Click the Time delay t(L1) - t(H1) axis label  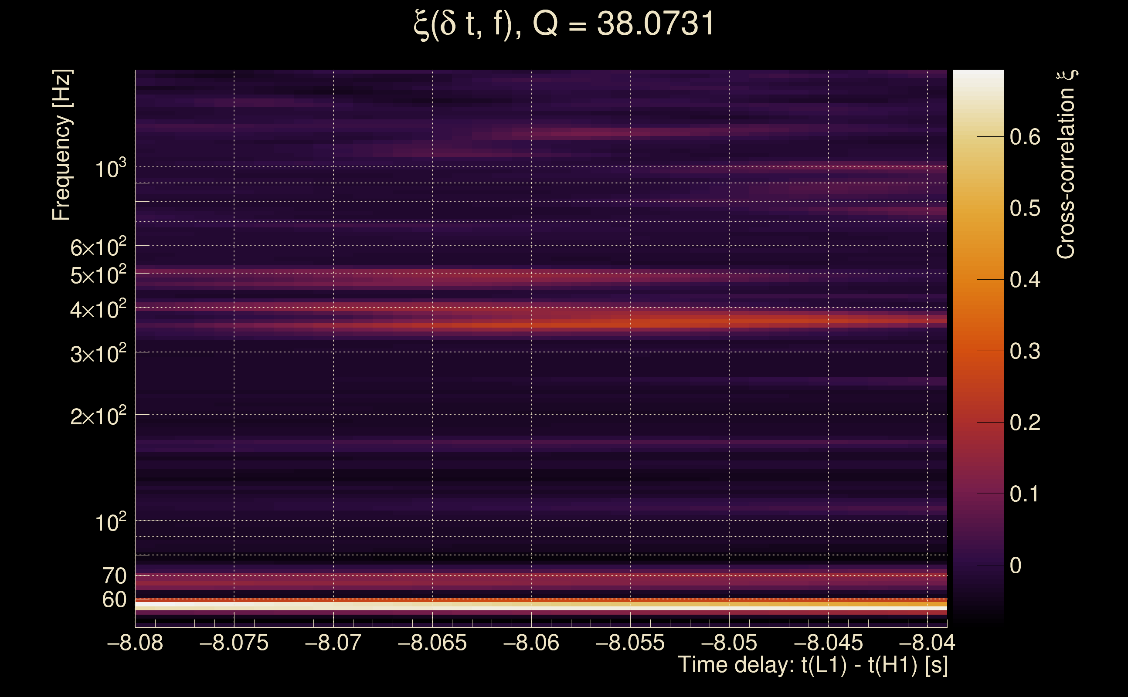[812, 665]
